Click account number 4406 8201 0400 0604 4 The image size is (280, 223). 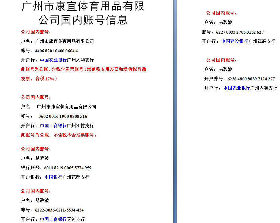pyautogui.click(x=56, y=51)
